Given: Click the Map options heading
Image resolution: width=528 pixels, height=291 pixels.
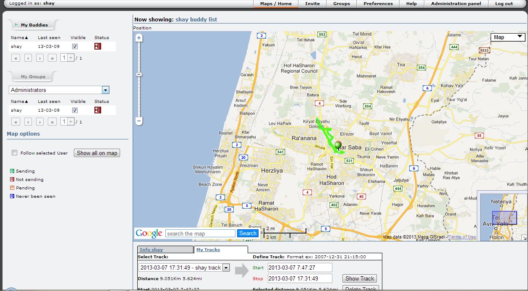Looking at the screenshot, I should 24,134.
